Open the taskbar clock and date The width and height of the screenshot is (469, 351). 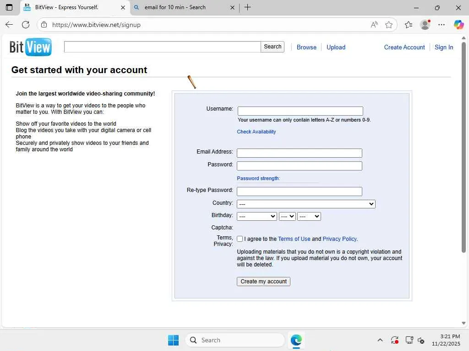click(x=446, y=340)
